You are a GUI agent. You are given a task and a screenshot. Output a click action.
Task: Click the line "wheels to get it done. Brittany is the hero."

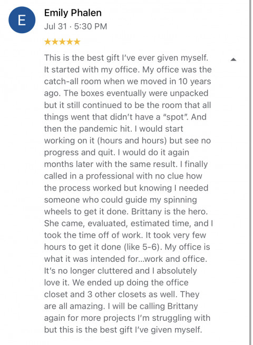[126, 211]
